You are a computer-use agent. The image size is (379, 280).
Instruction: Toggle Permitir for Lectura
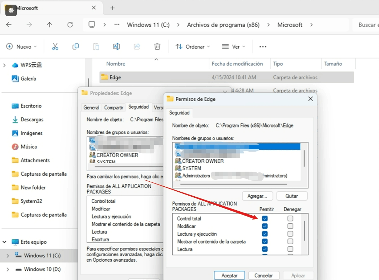[265, 249]
